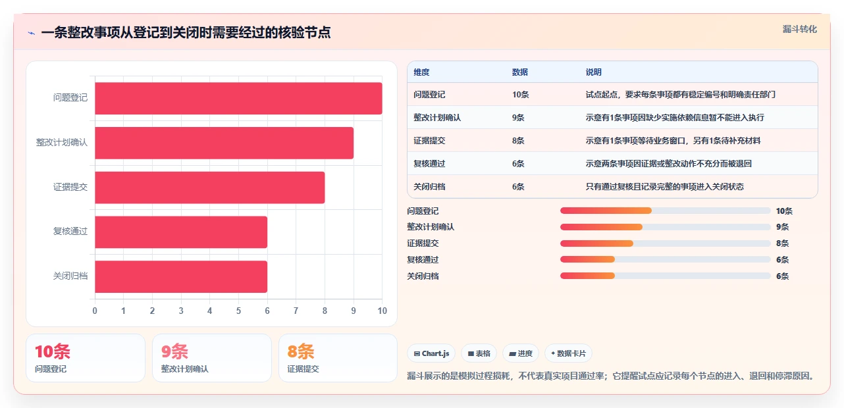Click the 问题登记 bar in the chart

[238, 98]
